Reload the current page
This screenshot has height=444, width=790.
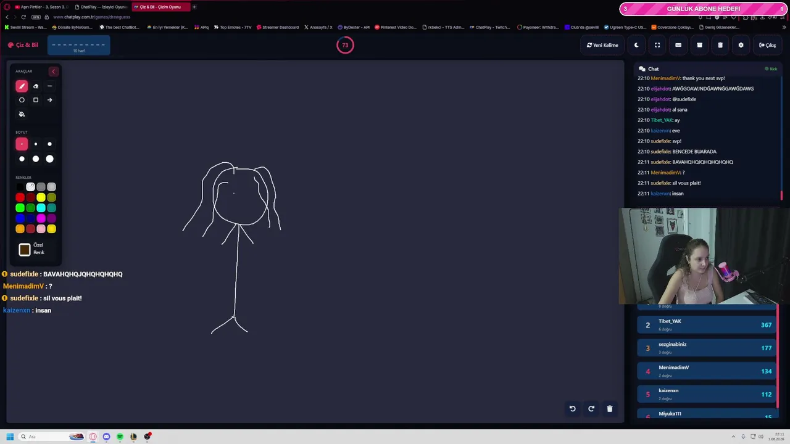pyautogui.click(x=23, y=17)
